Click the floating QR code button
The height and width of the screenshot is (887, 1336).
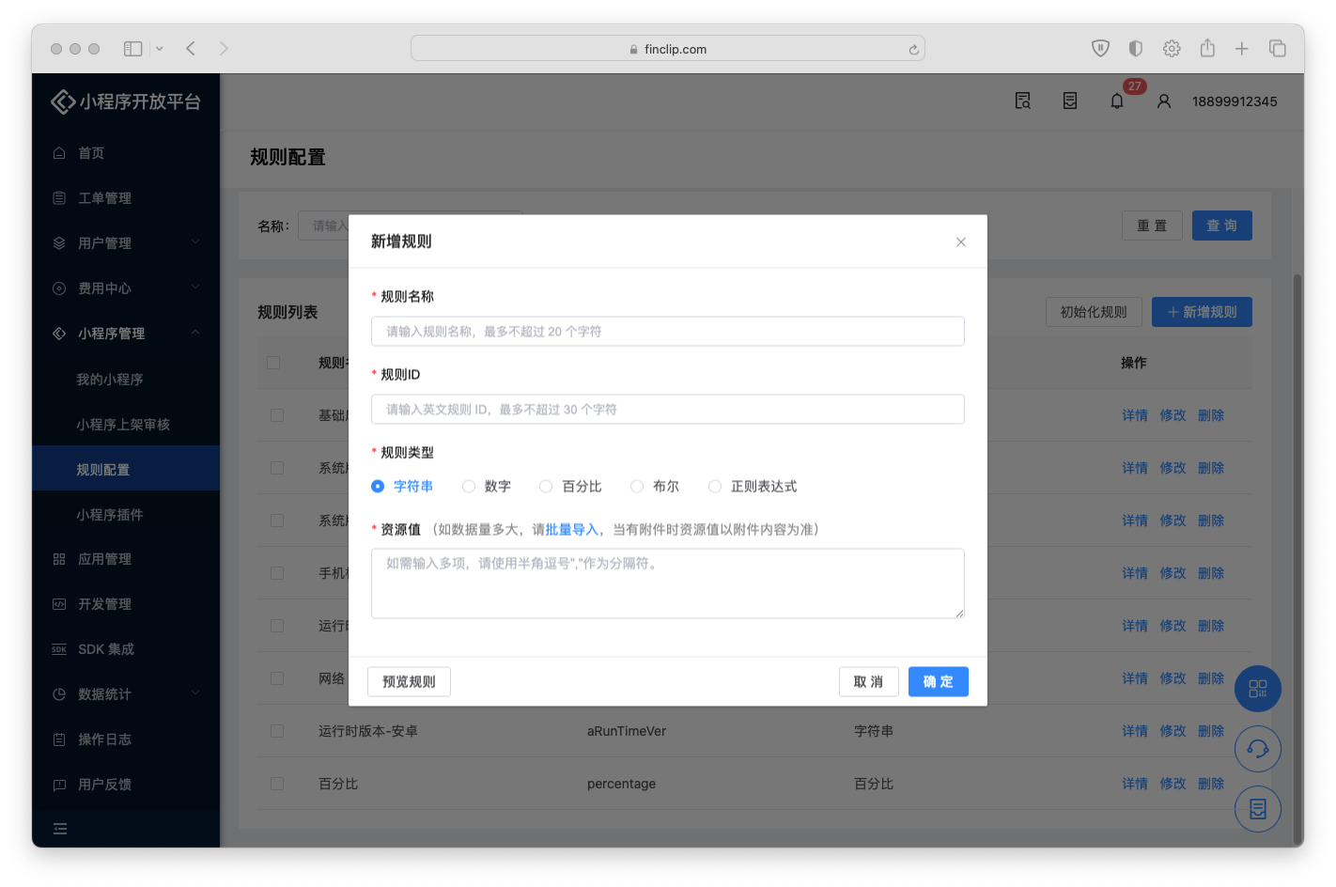pos(1257,689)
